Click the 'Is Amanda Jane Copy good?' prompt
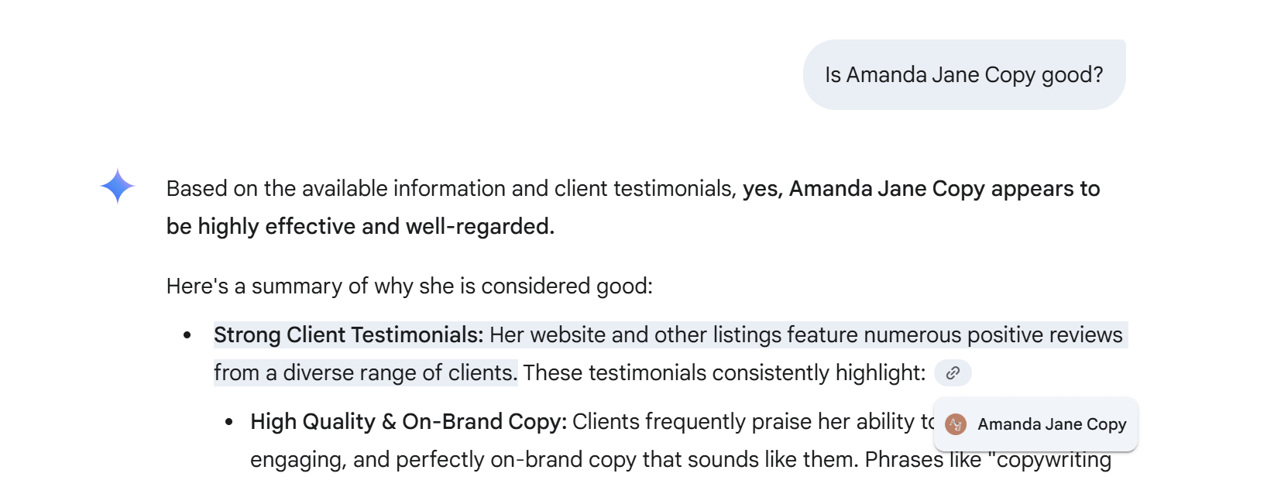Image resolution: width=1274 pixels, height=487 pixels. (x=964, y=74)
